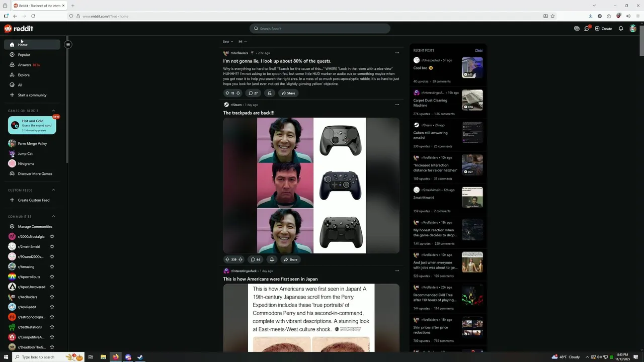Screen dimensions: 644x362
Task: Open the Firefox application hamburger menu
Action: coord(637,16)
